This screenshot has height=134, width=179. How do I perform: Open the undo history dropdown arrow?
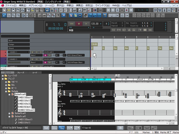27,15
